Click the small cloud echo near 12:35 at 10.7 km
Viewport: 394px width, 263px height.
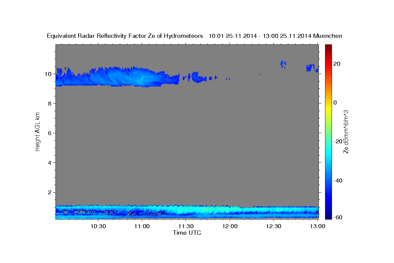pos(283,64)
